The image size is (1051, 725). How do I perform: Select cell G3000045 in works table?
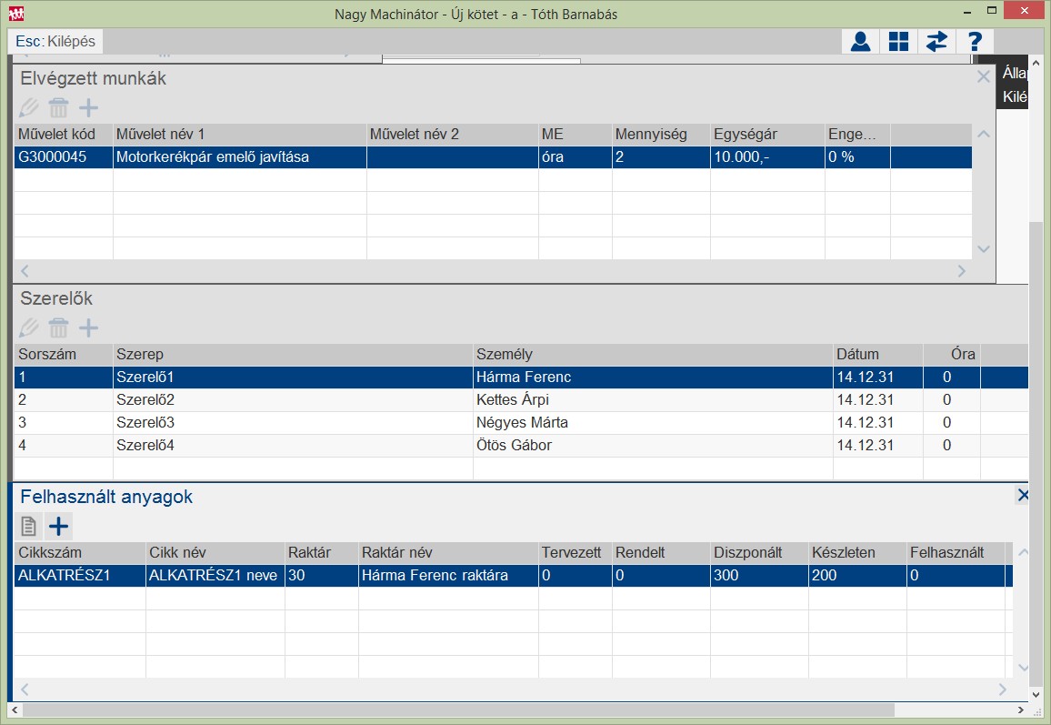[64, 157]
